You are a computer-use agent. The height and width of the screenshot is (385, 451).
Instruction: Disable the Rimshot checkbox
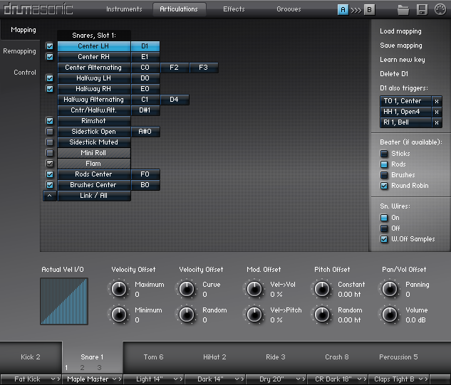[x=50, y=121]
